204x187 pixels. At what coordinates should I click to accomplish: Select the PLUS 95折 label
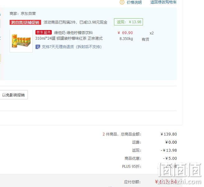point(131,167)
